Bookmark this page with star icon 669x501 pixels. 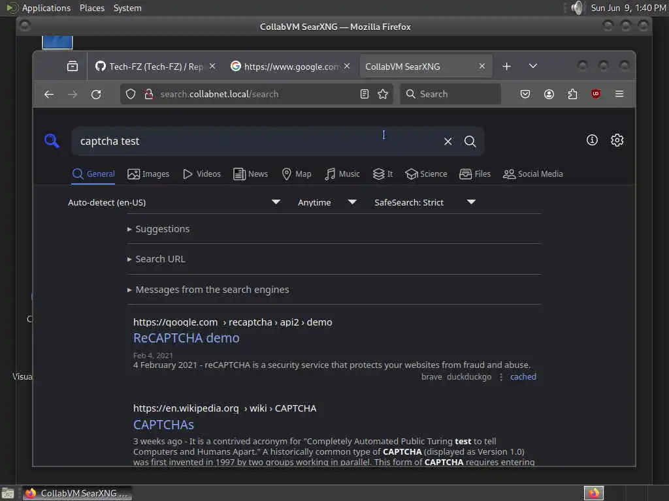point(383,94)
